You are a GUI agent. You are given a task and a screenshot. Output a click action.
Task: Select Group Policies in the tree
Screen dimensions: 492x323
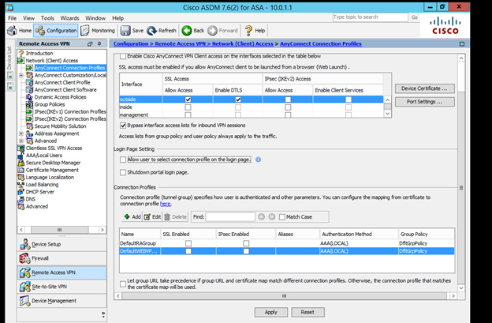50,103
